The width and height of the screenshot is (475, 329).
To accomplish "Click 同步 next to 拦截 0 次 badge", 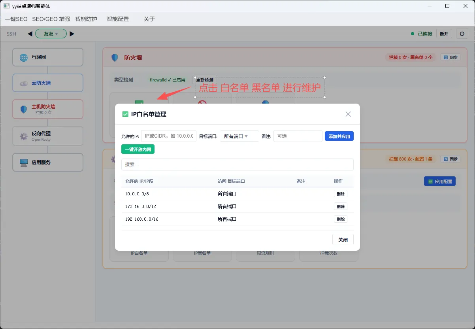I will click(450, 57).
